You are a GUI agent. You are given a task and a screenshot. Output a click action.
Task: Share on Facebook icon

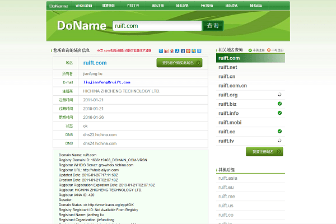coord(183,51)
